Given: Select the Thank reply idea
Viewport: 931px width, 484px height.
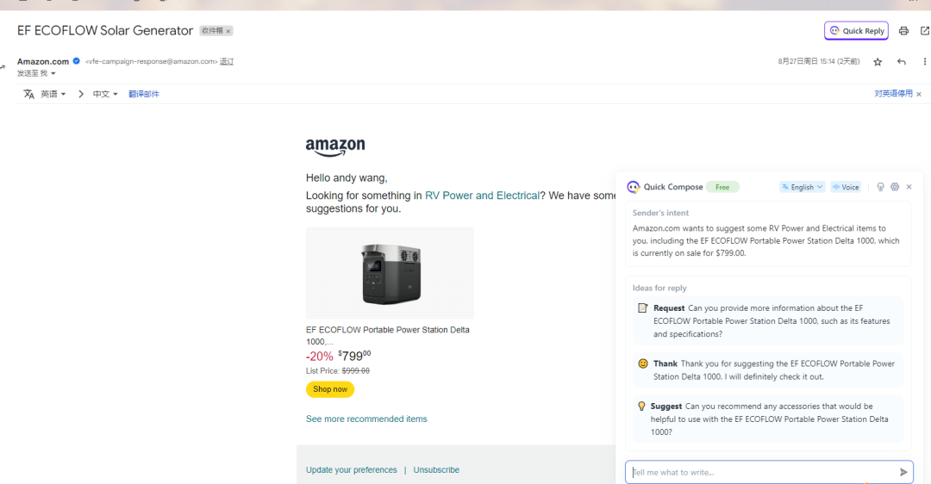Looking at the screenshot, I should pos(768,370).
